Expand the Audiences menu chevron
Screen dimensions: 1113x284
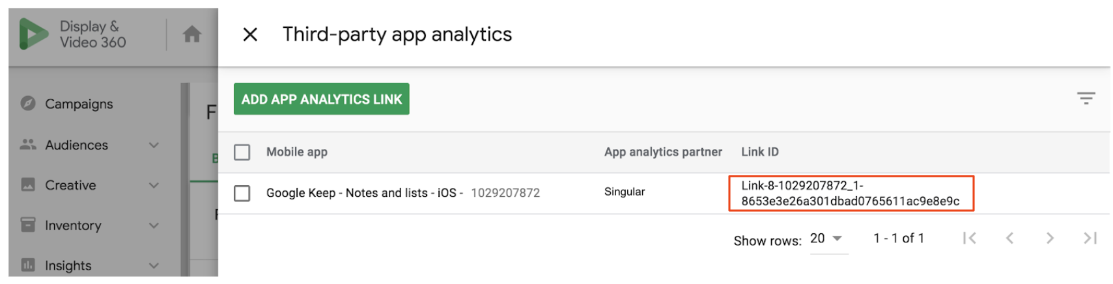coord(154,145)
